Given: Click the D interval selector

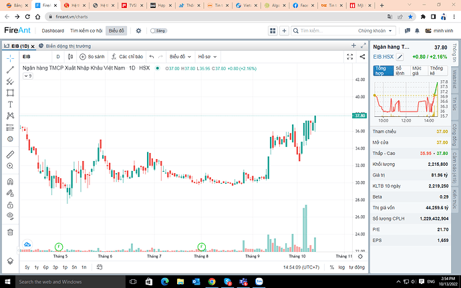Looking at the screenshot, I should [x=58, y=57].
